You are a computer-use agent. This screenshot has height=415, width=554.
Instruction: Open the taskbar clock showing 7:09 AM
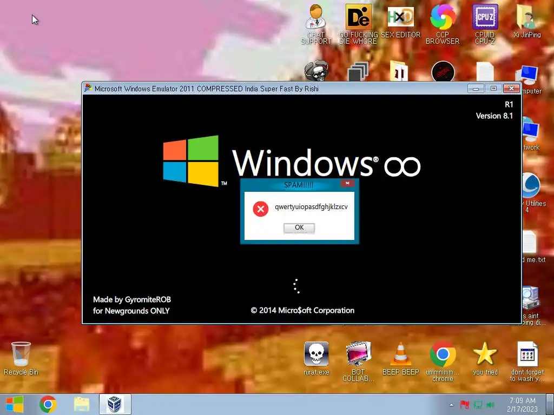point(522,404)
